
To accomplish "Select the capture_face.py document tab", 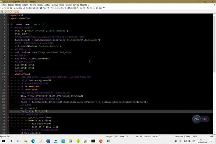I will [10, 12].
